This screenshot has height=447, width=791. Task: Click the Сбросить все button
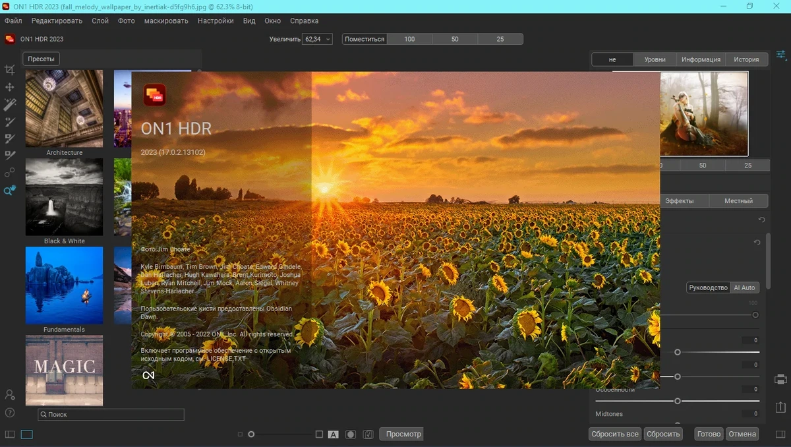614,434
